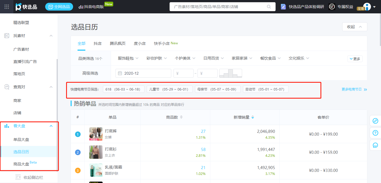Screen dimensions: 381x183
Task: Collapse the 找素材 section chevron
Action: tap(51, 36)
